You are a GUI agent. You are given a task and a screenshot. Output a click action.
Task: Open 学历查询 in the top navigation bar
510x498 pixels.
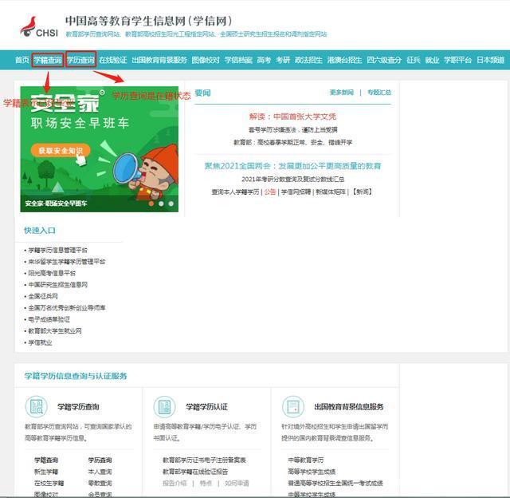(80, 60)
